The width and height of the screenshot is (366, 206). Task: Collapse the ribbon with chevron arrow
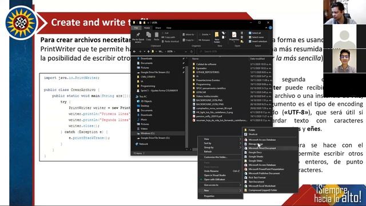click(266, 28)
